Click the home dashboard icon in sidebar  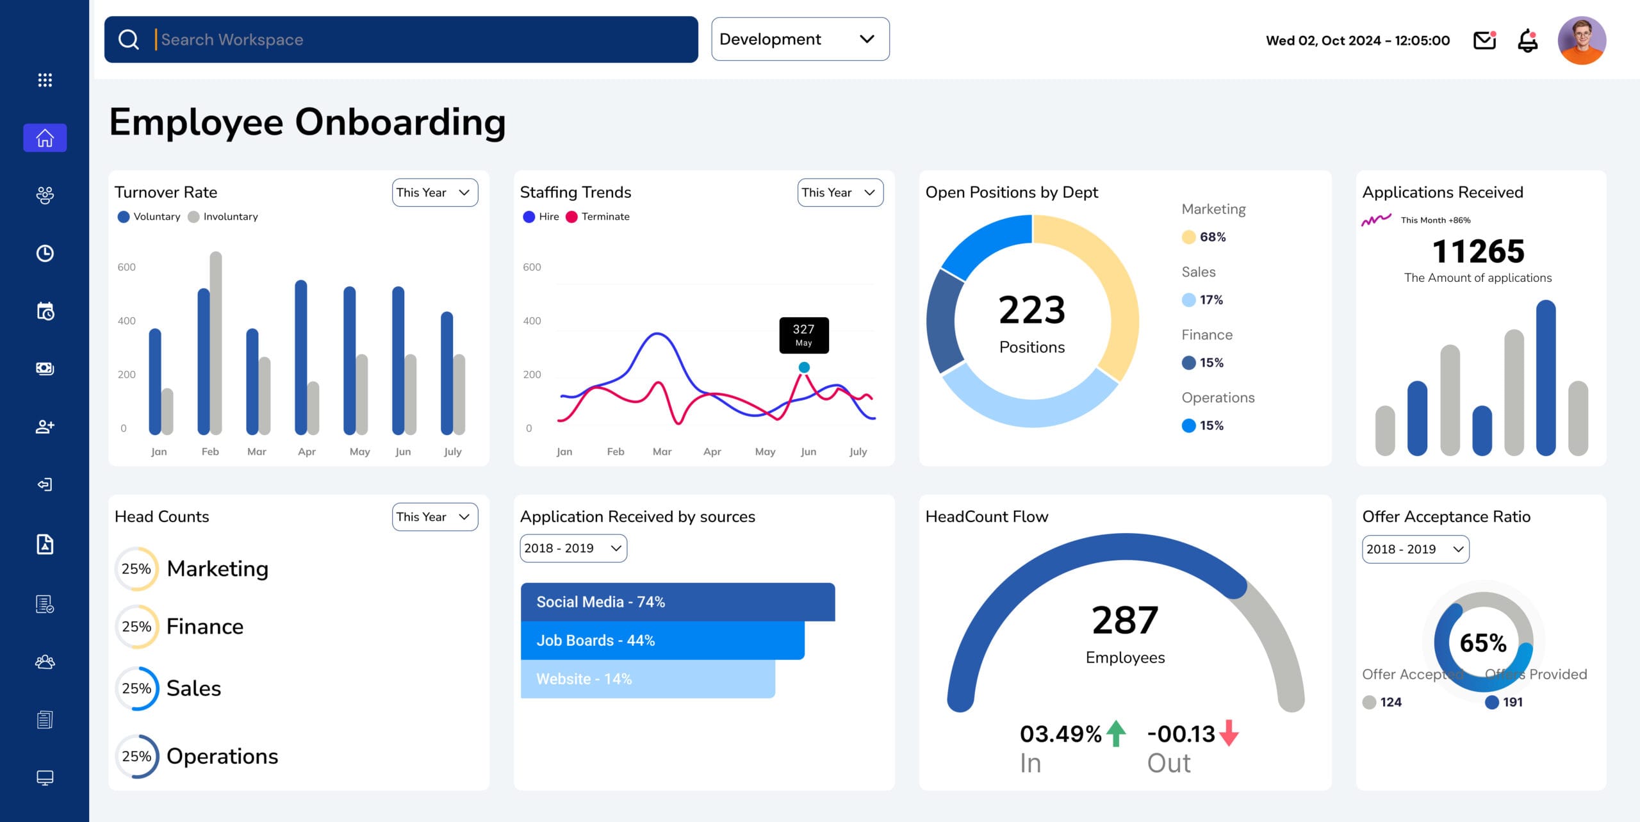(x=43, y=136)
